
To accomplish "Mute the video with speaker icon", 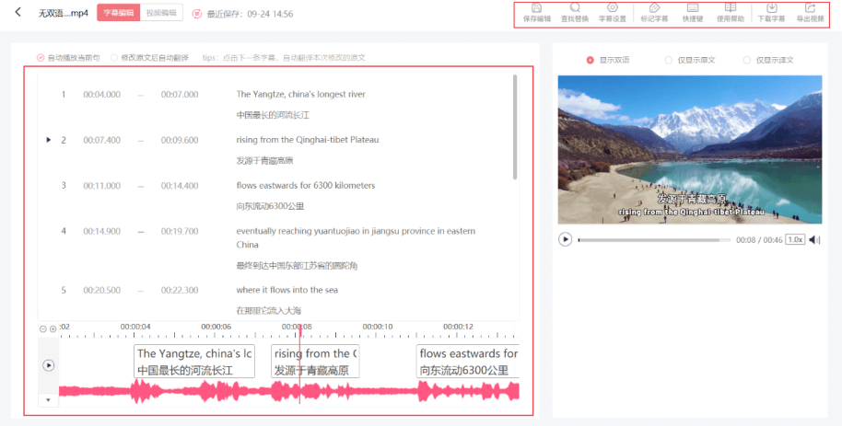I will coord(814,240).
